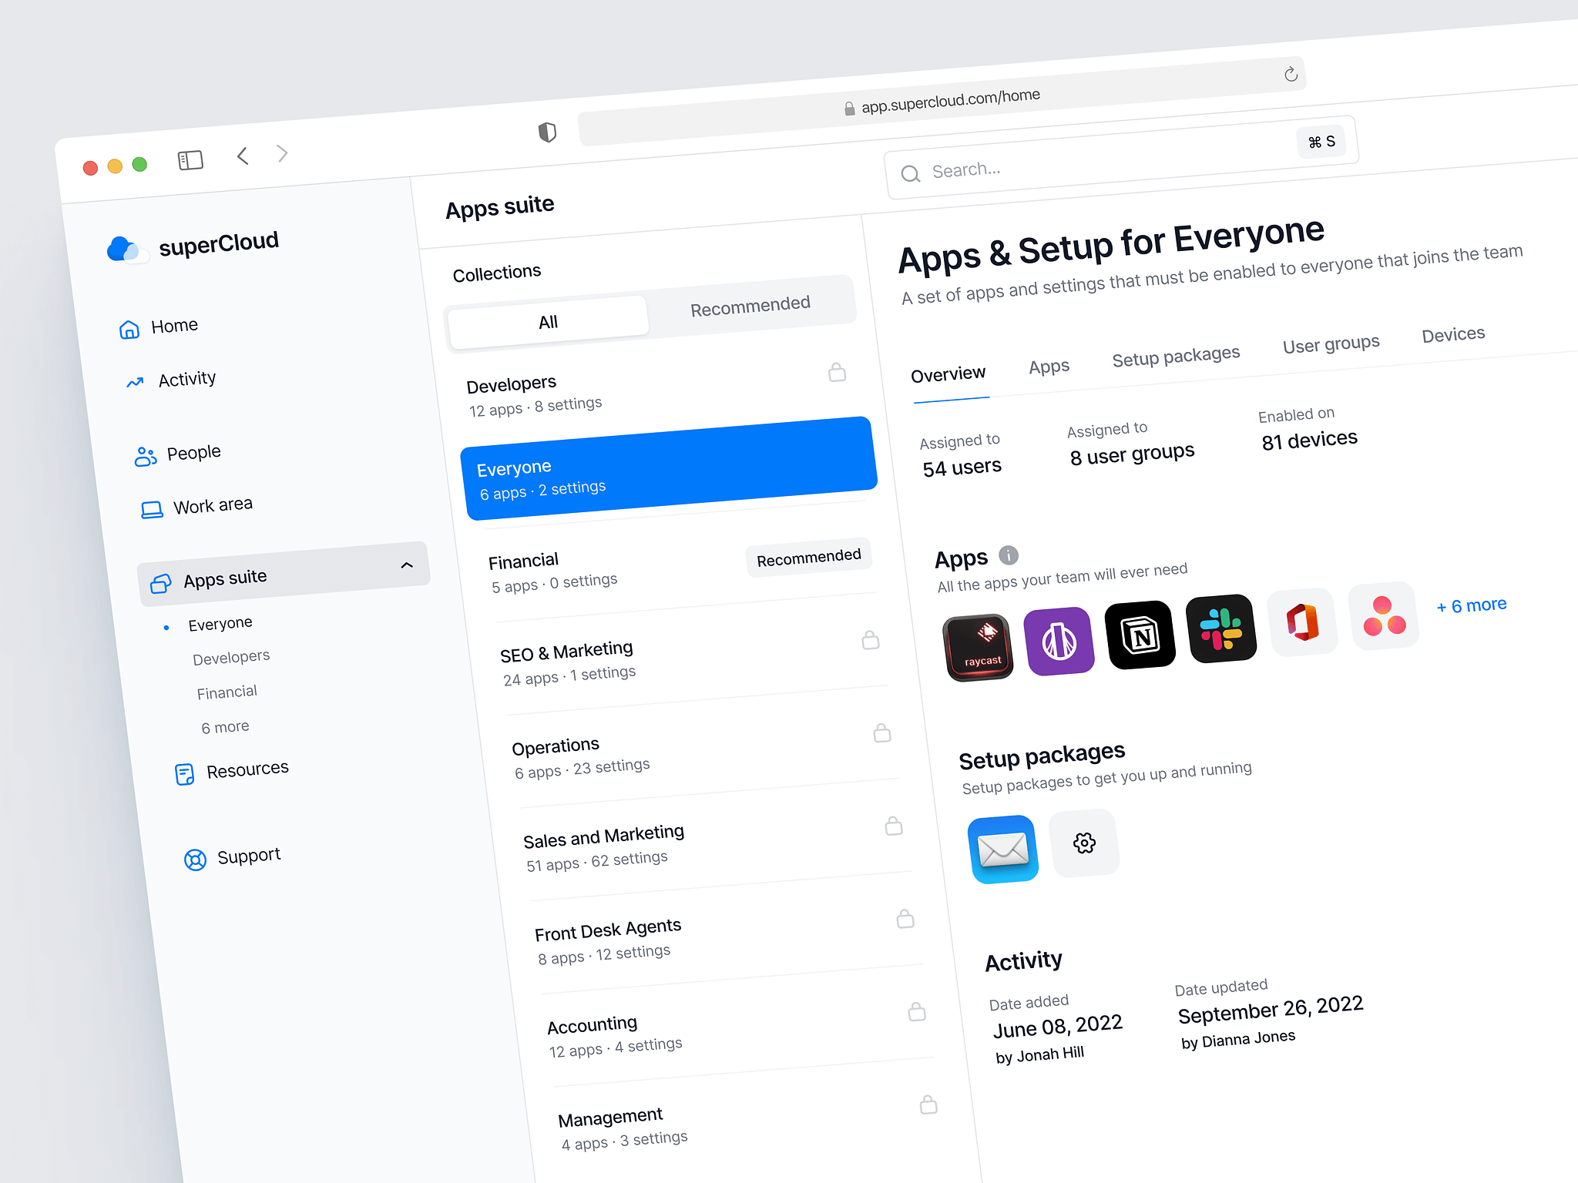Go forward in browser history
Viewport: 1578px width, 1183px height.
282,153
